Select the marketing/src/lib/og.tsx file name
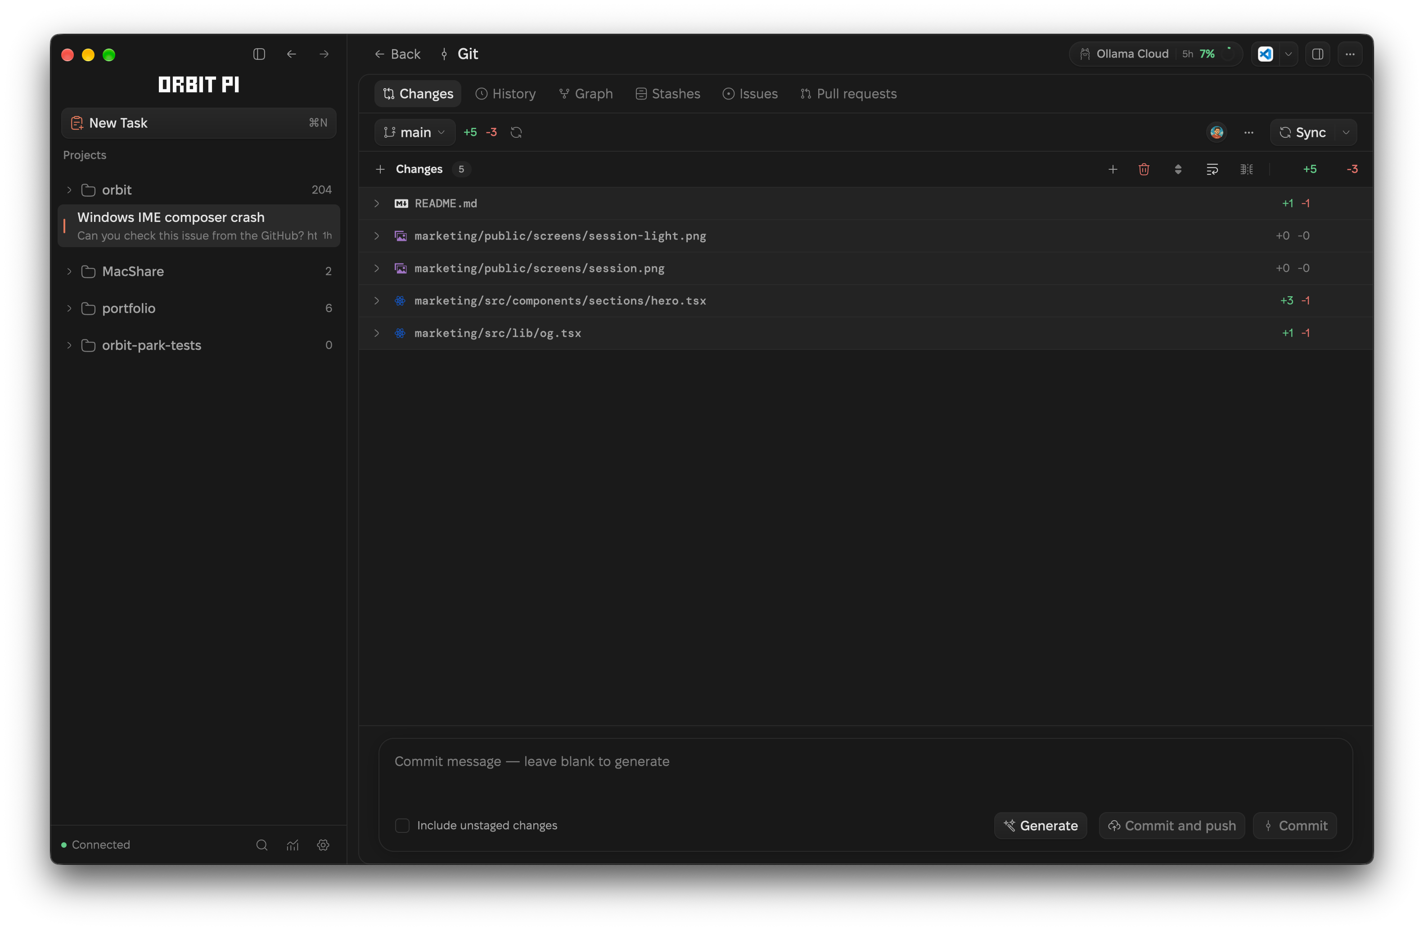The height and width of the screenshot is (931, 1424). 498,333
